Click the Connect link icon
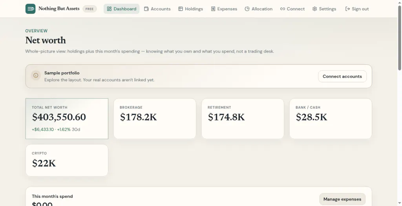402x206 pixels. [x=283, y=9]
